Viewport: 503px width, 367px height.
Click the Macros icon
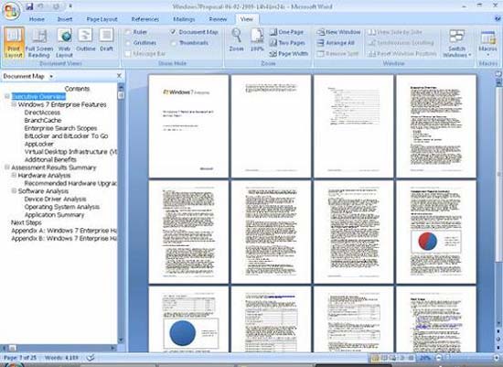[487, 43]
